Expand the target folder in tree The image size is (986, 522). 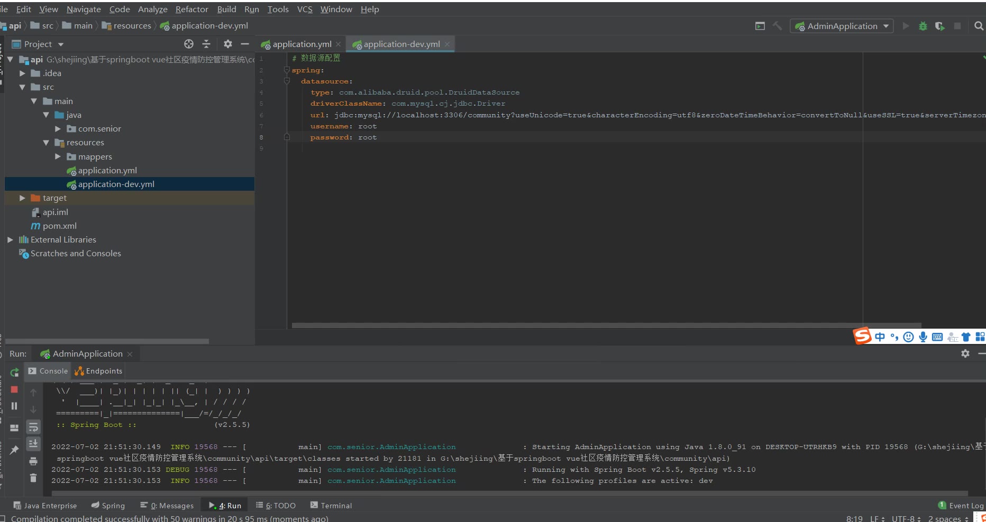tap(22, 198)
